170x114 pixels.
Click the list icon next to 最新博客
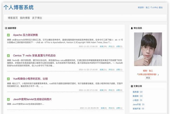(x=6, y=28)
